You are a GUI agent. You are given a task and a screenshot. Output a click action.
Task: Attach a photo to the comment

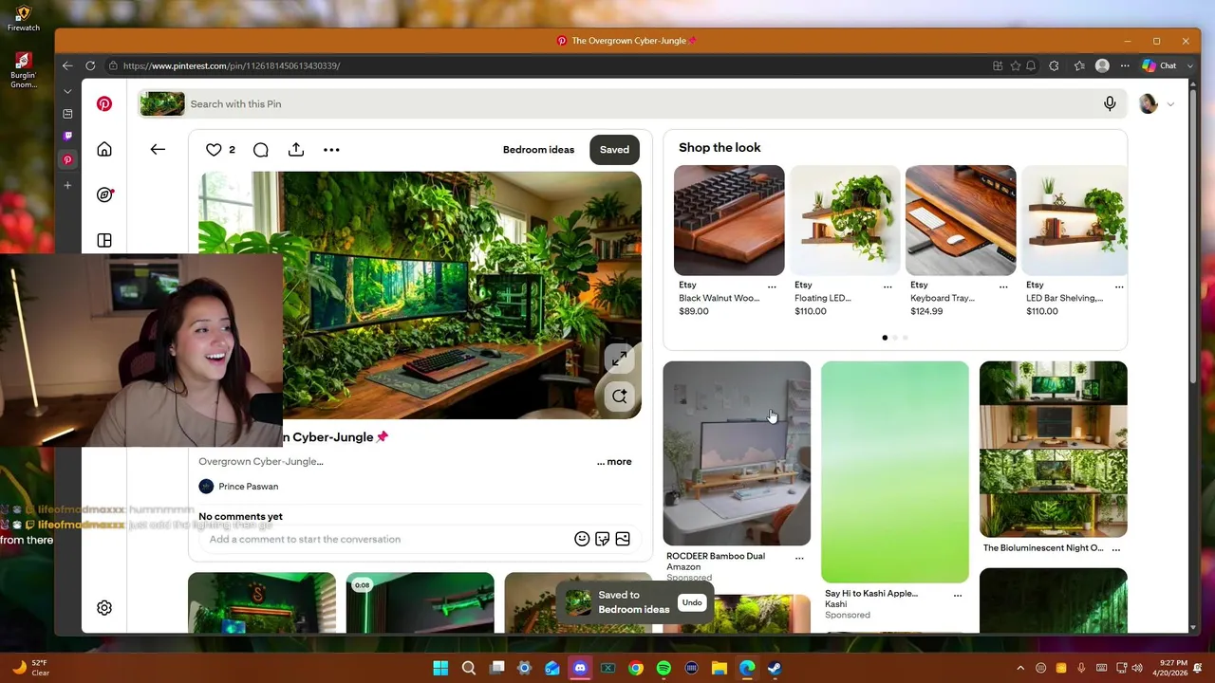pyautogui.click(x=623, y=539)
